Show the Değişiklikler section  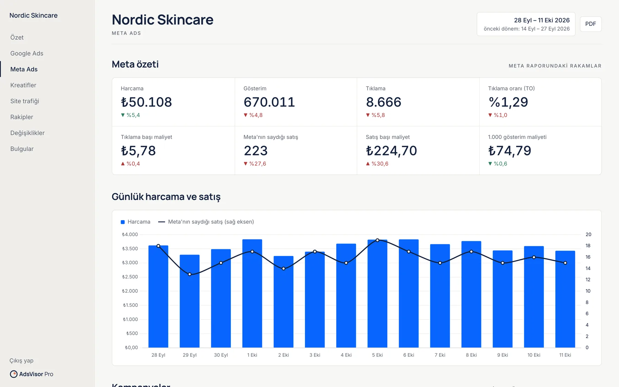point(28,133)
